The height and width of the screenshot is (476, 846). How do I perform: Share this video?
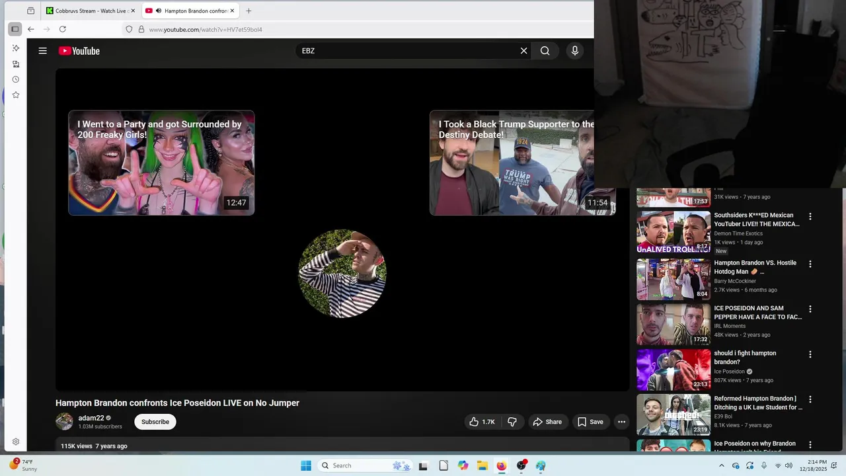tap(547, 422)
